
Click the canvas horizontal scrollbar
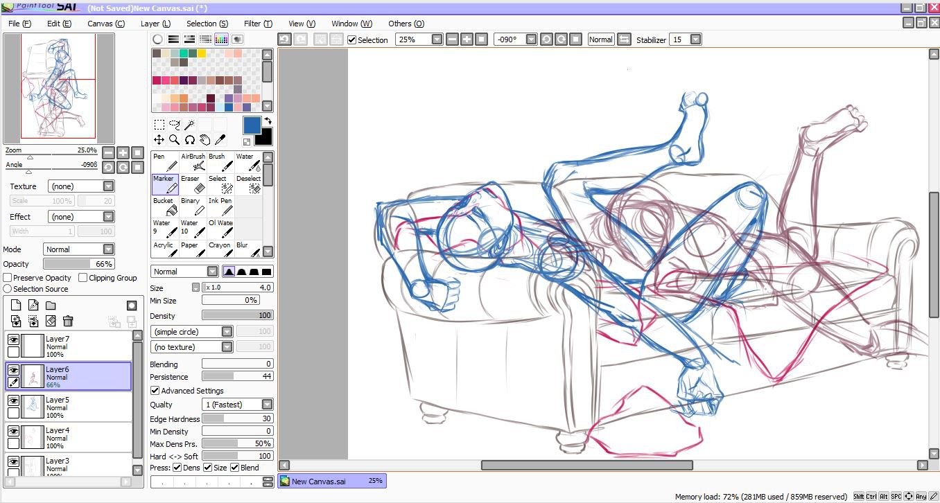pyautogui.click(x=586, y=466)
